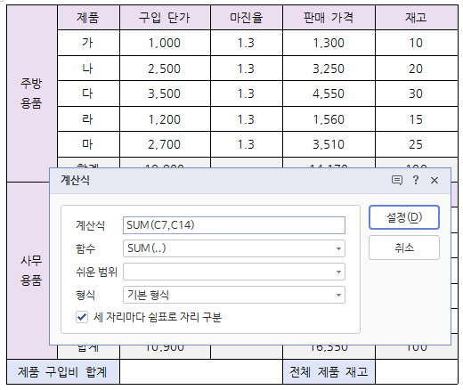Click the margin 1.3 cell in row 마
463x390 pixels.
coord(247,144)
